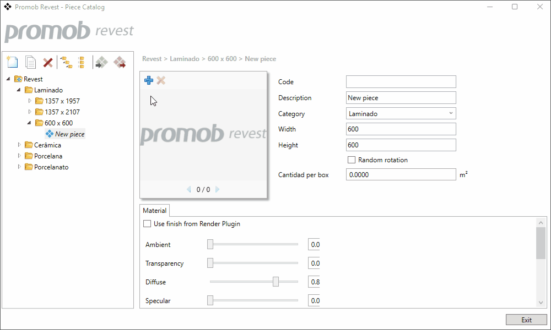Click the Ambient slider handle
This screenshot has width=551, height=330.
pyautogui.click(x=210, y=244)
